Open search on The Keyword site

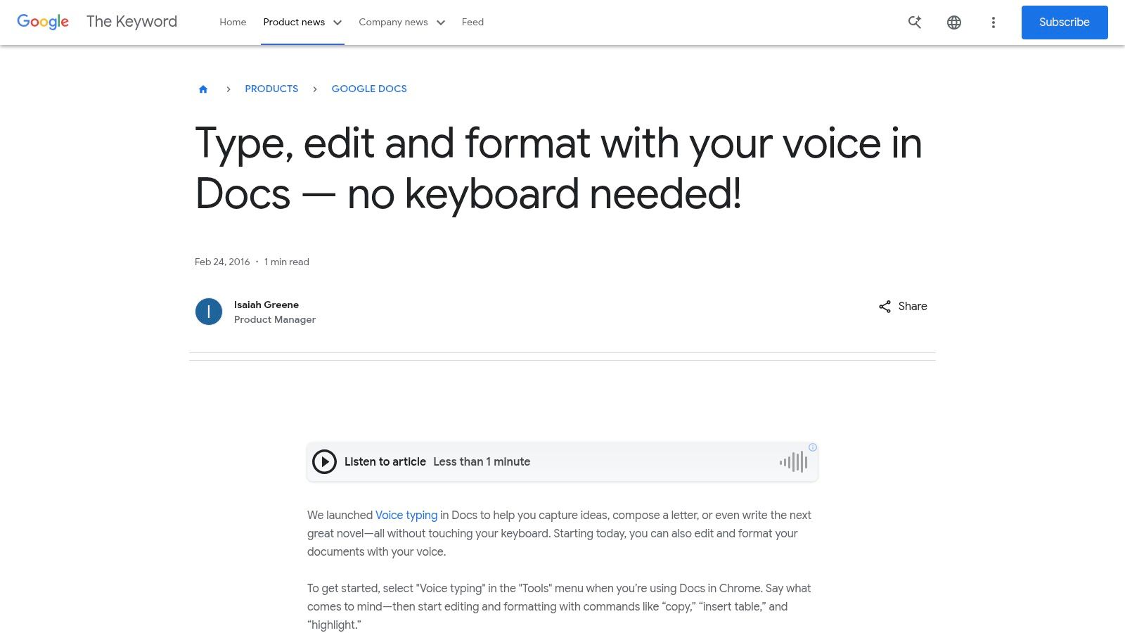[x=914, y=22]
